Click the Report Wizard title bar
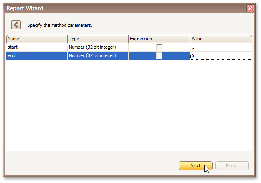This screenshot has width=261, height=183. point(126,8)
